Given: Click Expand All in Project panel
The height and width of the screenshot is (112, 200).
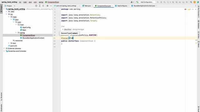Looking at the screenshot, I should [x=40, y=6].
